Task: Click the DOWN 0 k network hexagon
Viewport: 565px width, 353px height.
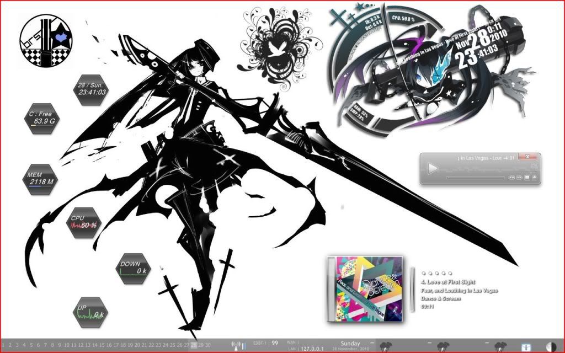Action: (x=133, y=269)
